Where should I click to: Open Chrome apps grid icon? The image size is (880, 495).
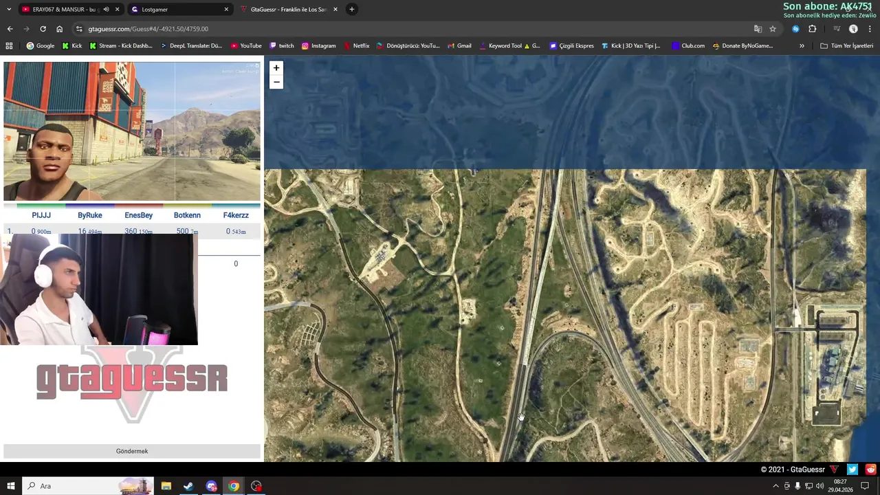9,46
